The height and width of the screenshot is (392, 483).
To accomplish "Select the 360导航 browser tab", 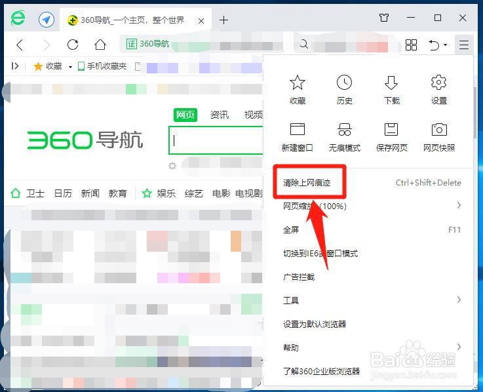I will point(136,20).
